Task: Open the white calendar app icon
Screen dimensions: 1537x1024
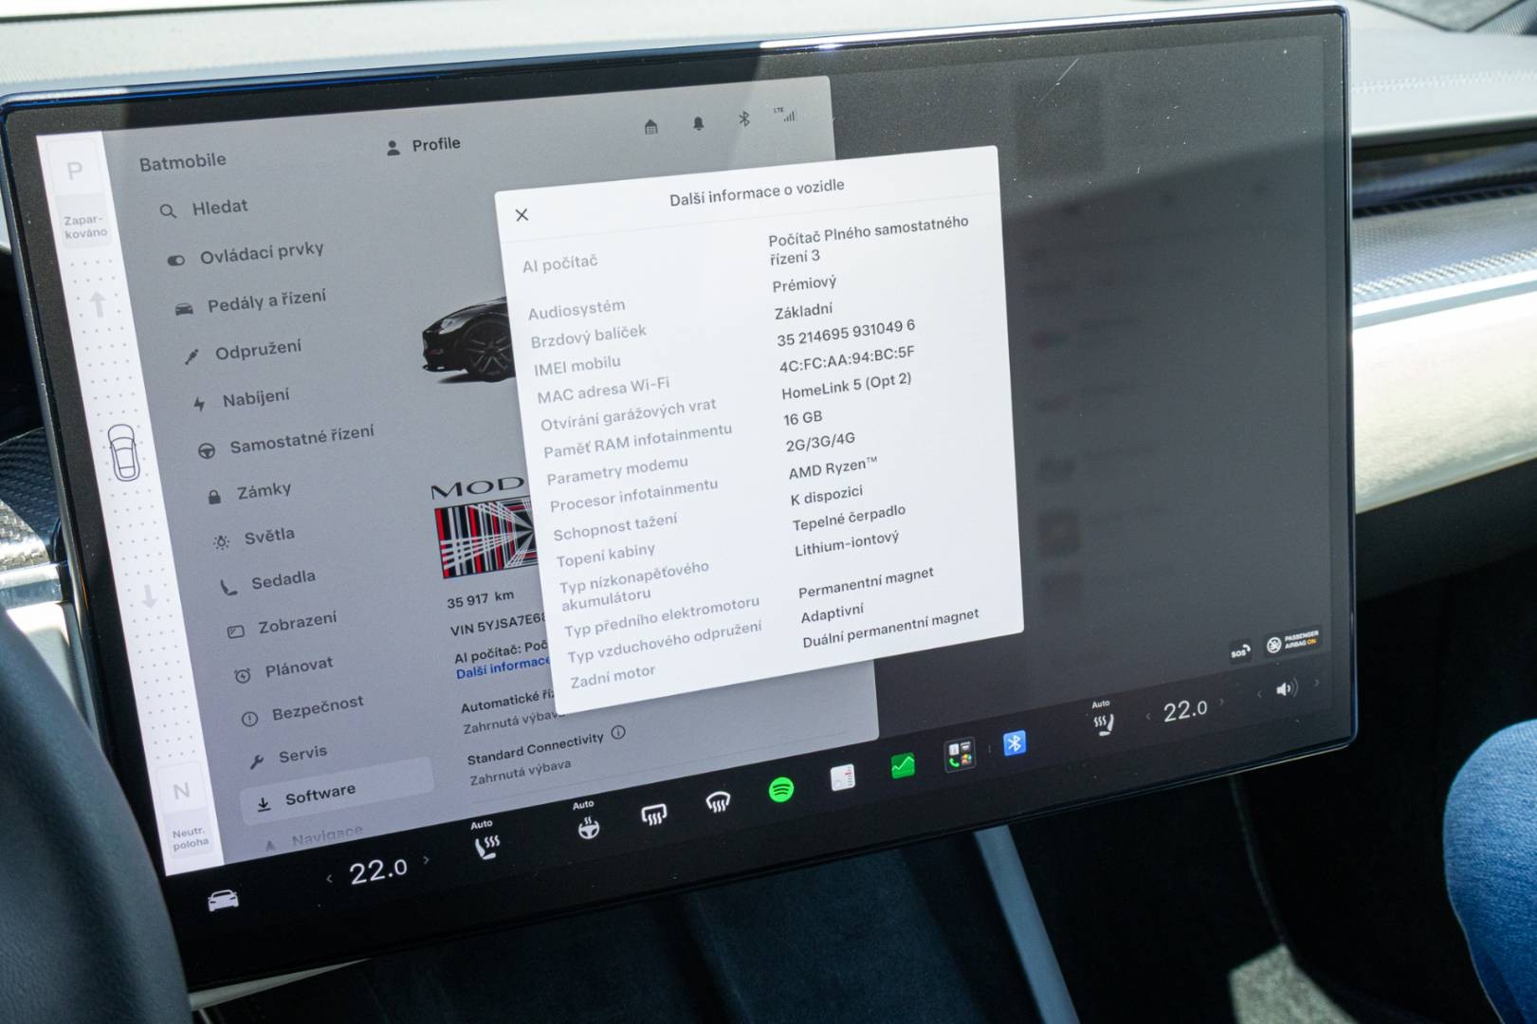Action: click(842, 777)
